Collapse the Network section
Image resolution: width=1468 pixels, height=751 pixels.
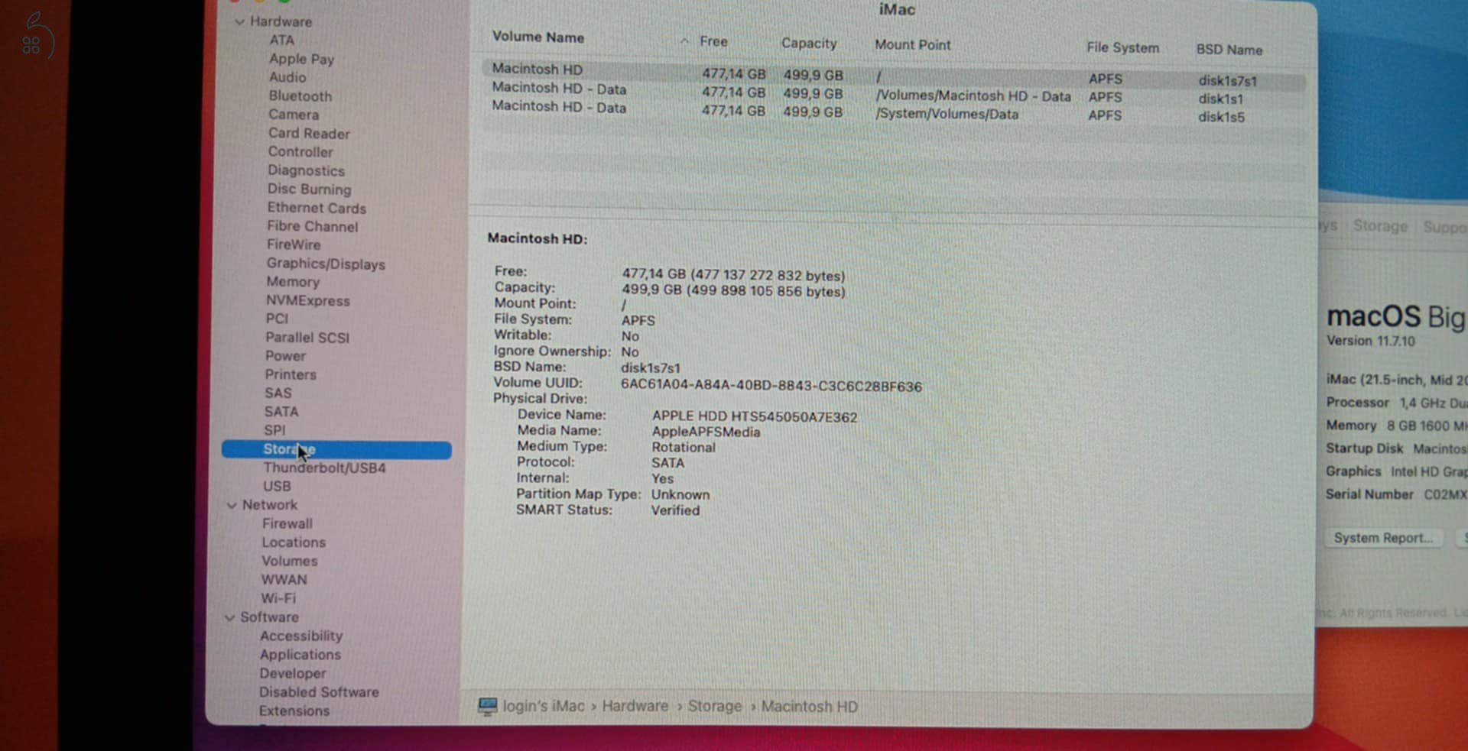(x=232, y=504)
